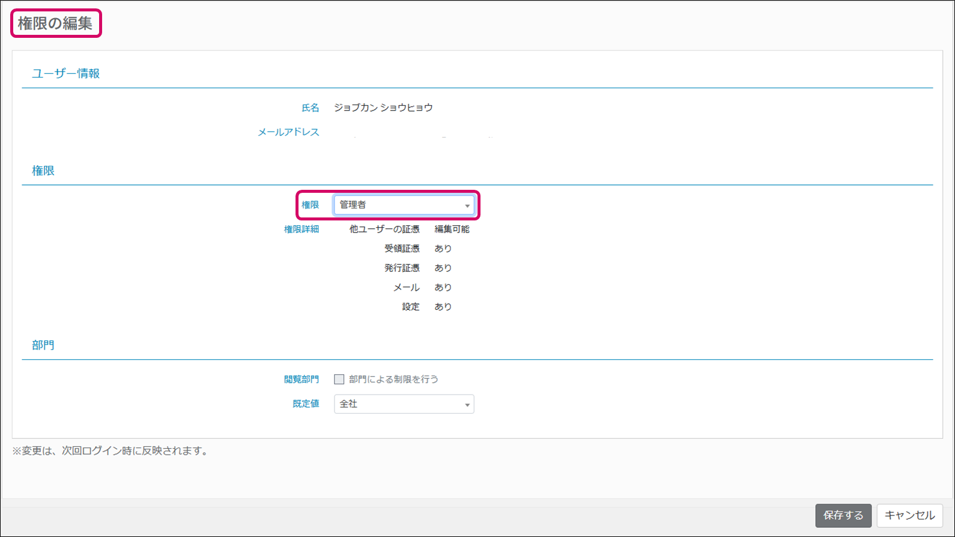This screenshot has width=955, height=537.
Task: Enable the 部門による制限を行う checkbox
Action: pyautogui.click(x=339, y=380)
